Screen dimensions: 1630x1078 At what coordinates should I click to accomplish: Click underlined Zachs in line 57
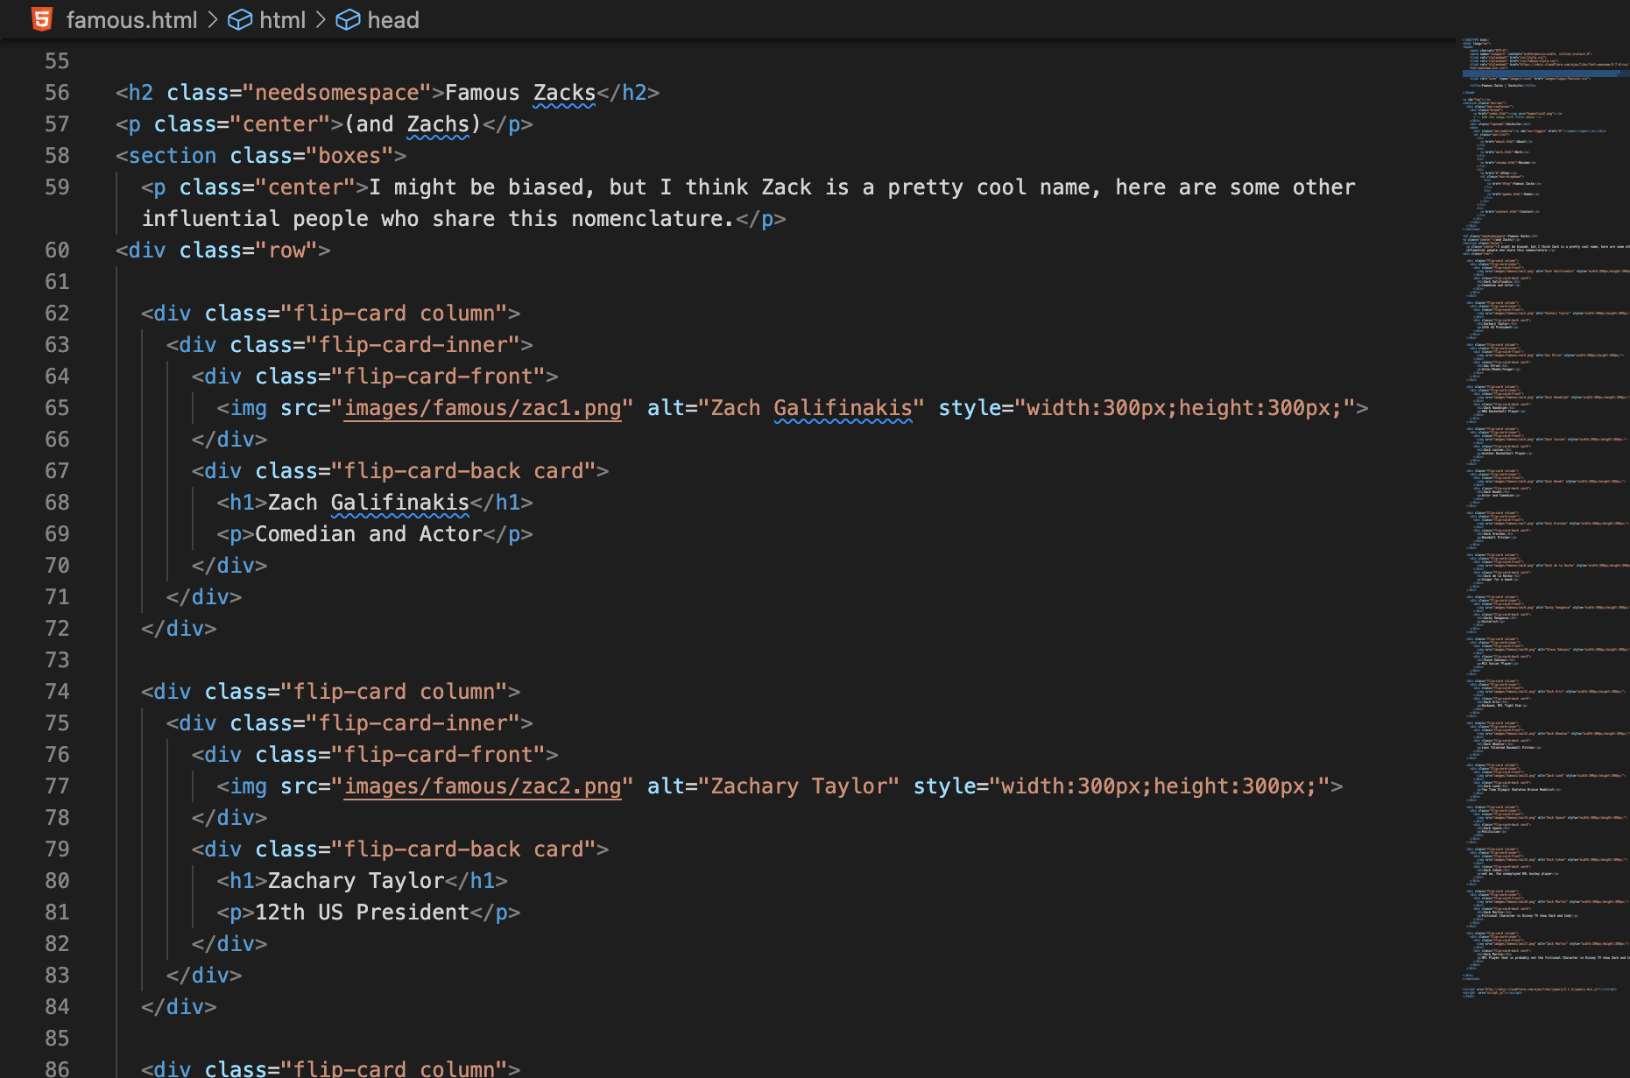click(438, 124)
